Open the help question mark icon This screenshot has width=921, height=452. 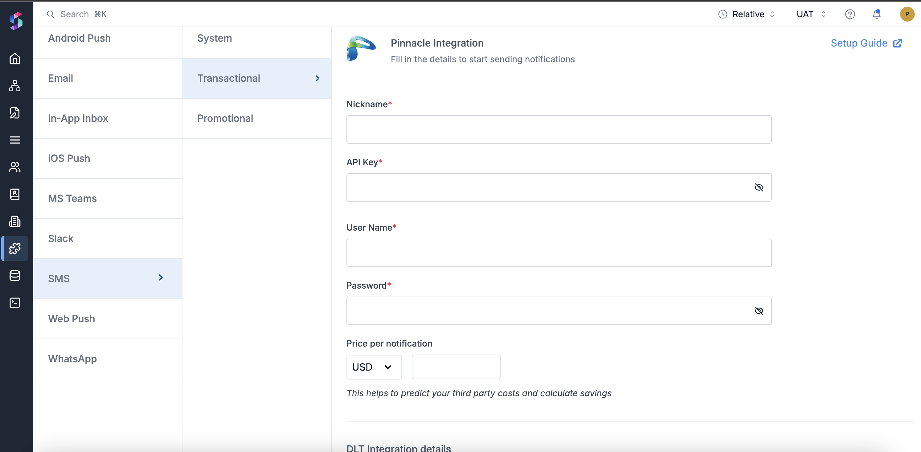850,14
